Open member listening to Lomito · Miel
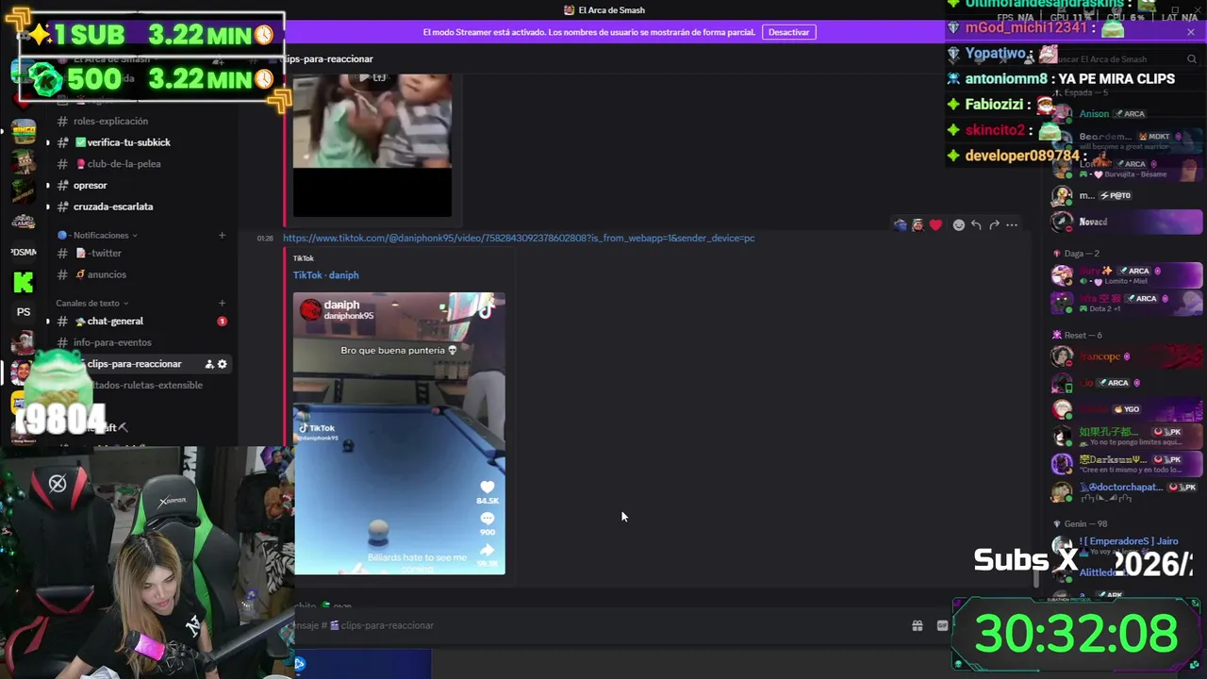Screen dimensions: 1207x679 pyautogui.click(x=1127, y=275)
